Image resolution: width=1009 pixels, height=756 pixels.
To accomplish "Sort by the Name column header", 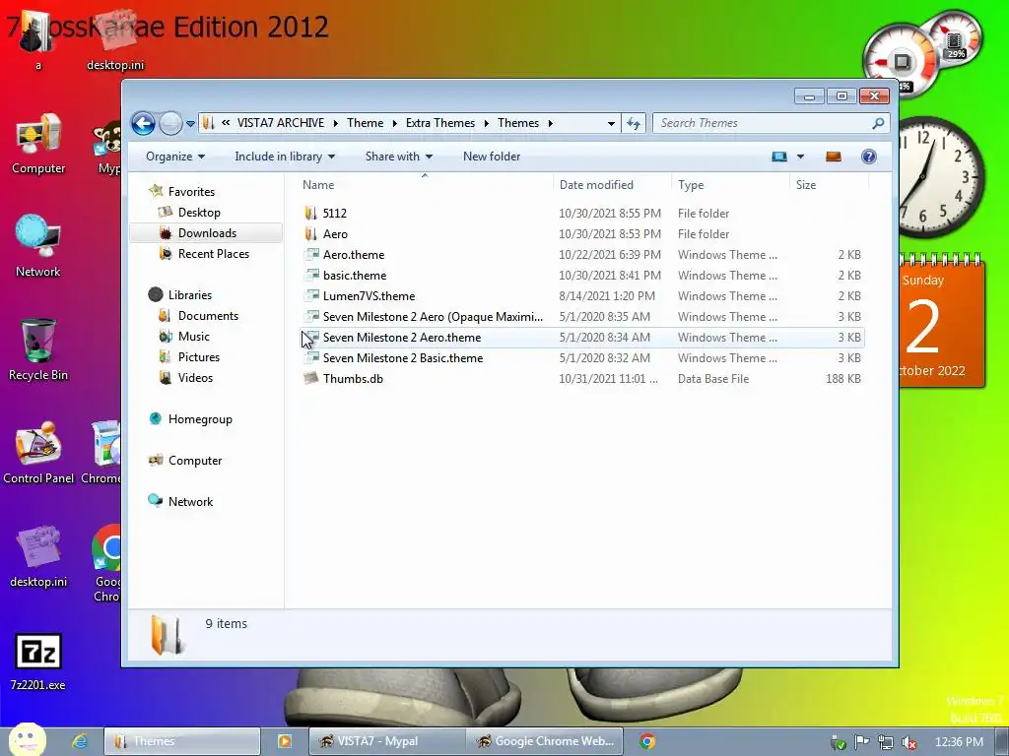I will click(x=425, y=184).
